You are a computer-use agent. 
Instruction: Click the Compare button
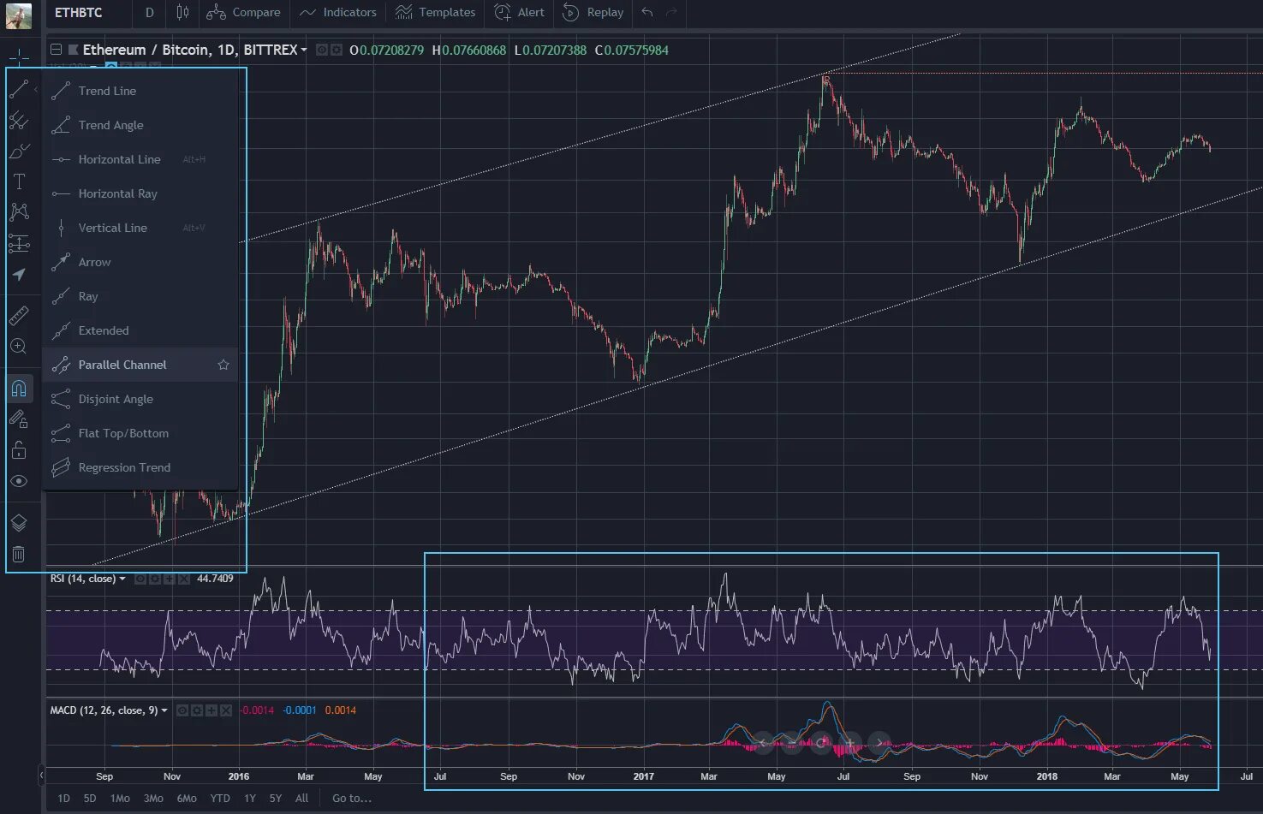tap(243, 13)
